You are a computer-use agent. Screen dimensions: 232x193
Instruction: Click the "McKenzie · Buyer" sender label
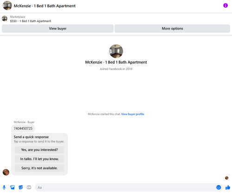tap(24, 122)
